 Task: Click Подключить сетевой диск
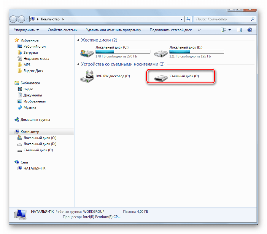click(x=171, y=30)
